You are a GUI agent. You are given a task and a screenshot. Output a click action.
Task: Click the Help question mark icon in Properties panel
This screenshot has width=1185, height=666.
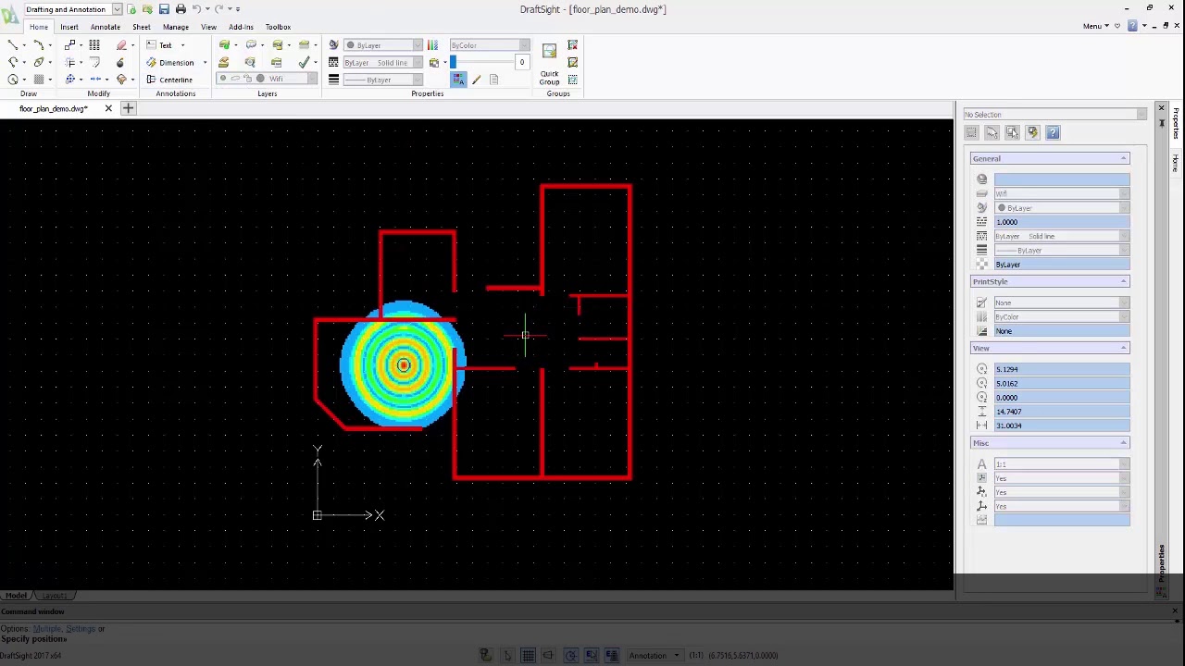tap(1053, 133)
